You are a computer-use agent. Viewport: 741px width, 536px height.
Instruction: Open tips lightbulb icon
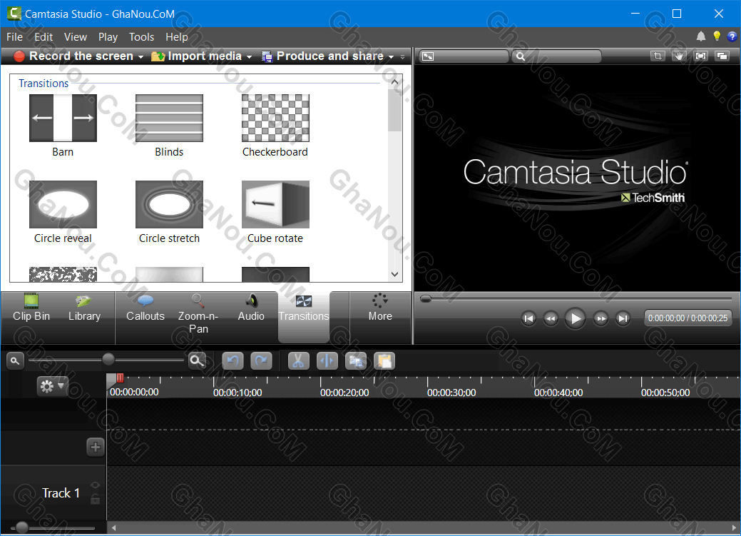[x=717, y=36]
